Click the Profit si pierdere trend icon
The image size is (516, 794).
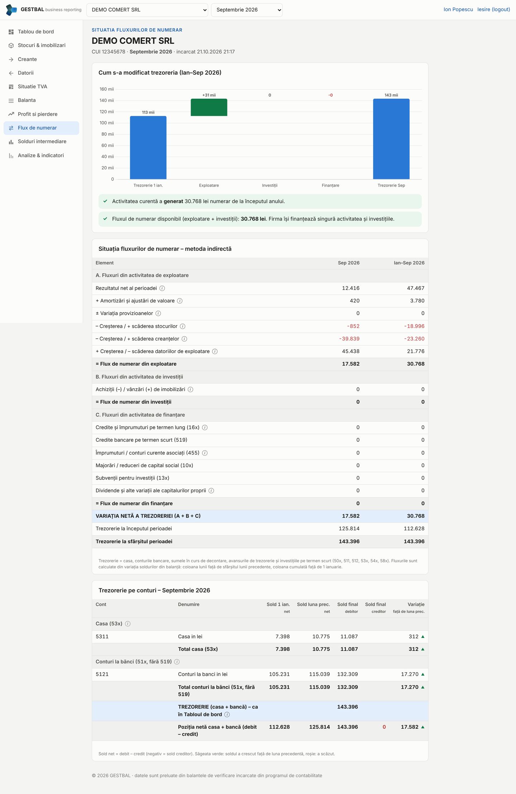(11, 114)
